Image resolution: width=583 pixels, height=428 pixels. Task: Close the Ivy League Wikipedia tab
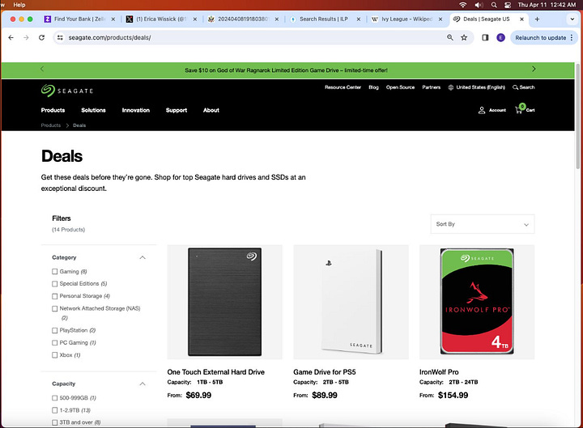pos(440,19)
